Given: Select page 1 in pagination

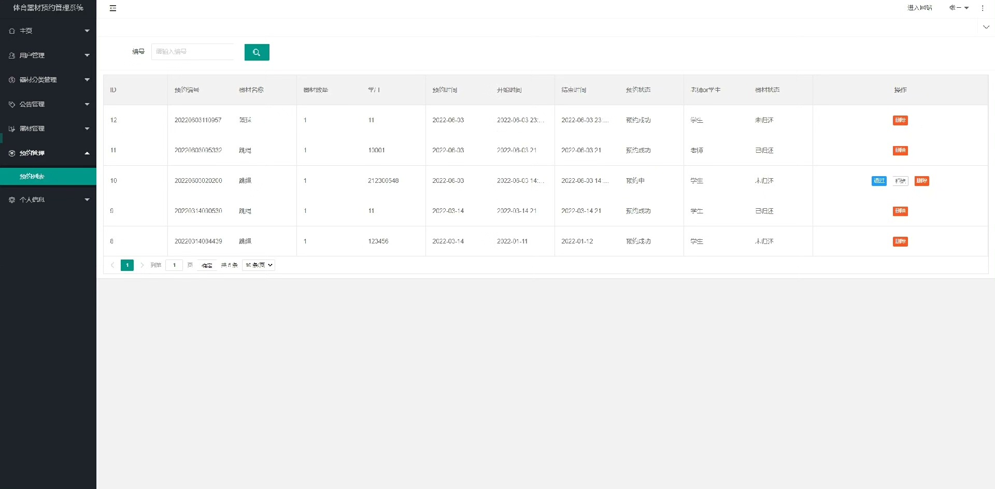Looking at the screenshot, I should [127, 265].
